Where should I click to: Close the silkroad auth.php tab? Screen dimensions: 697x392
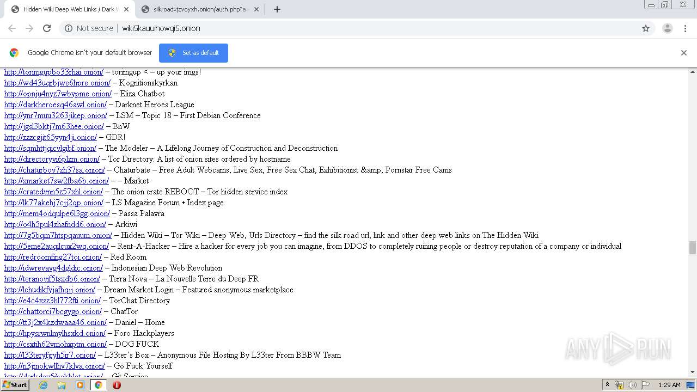tap(256, 9)
